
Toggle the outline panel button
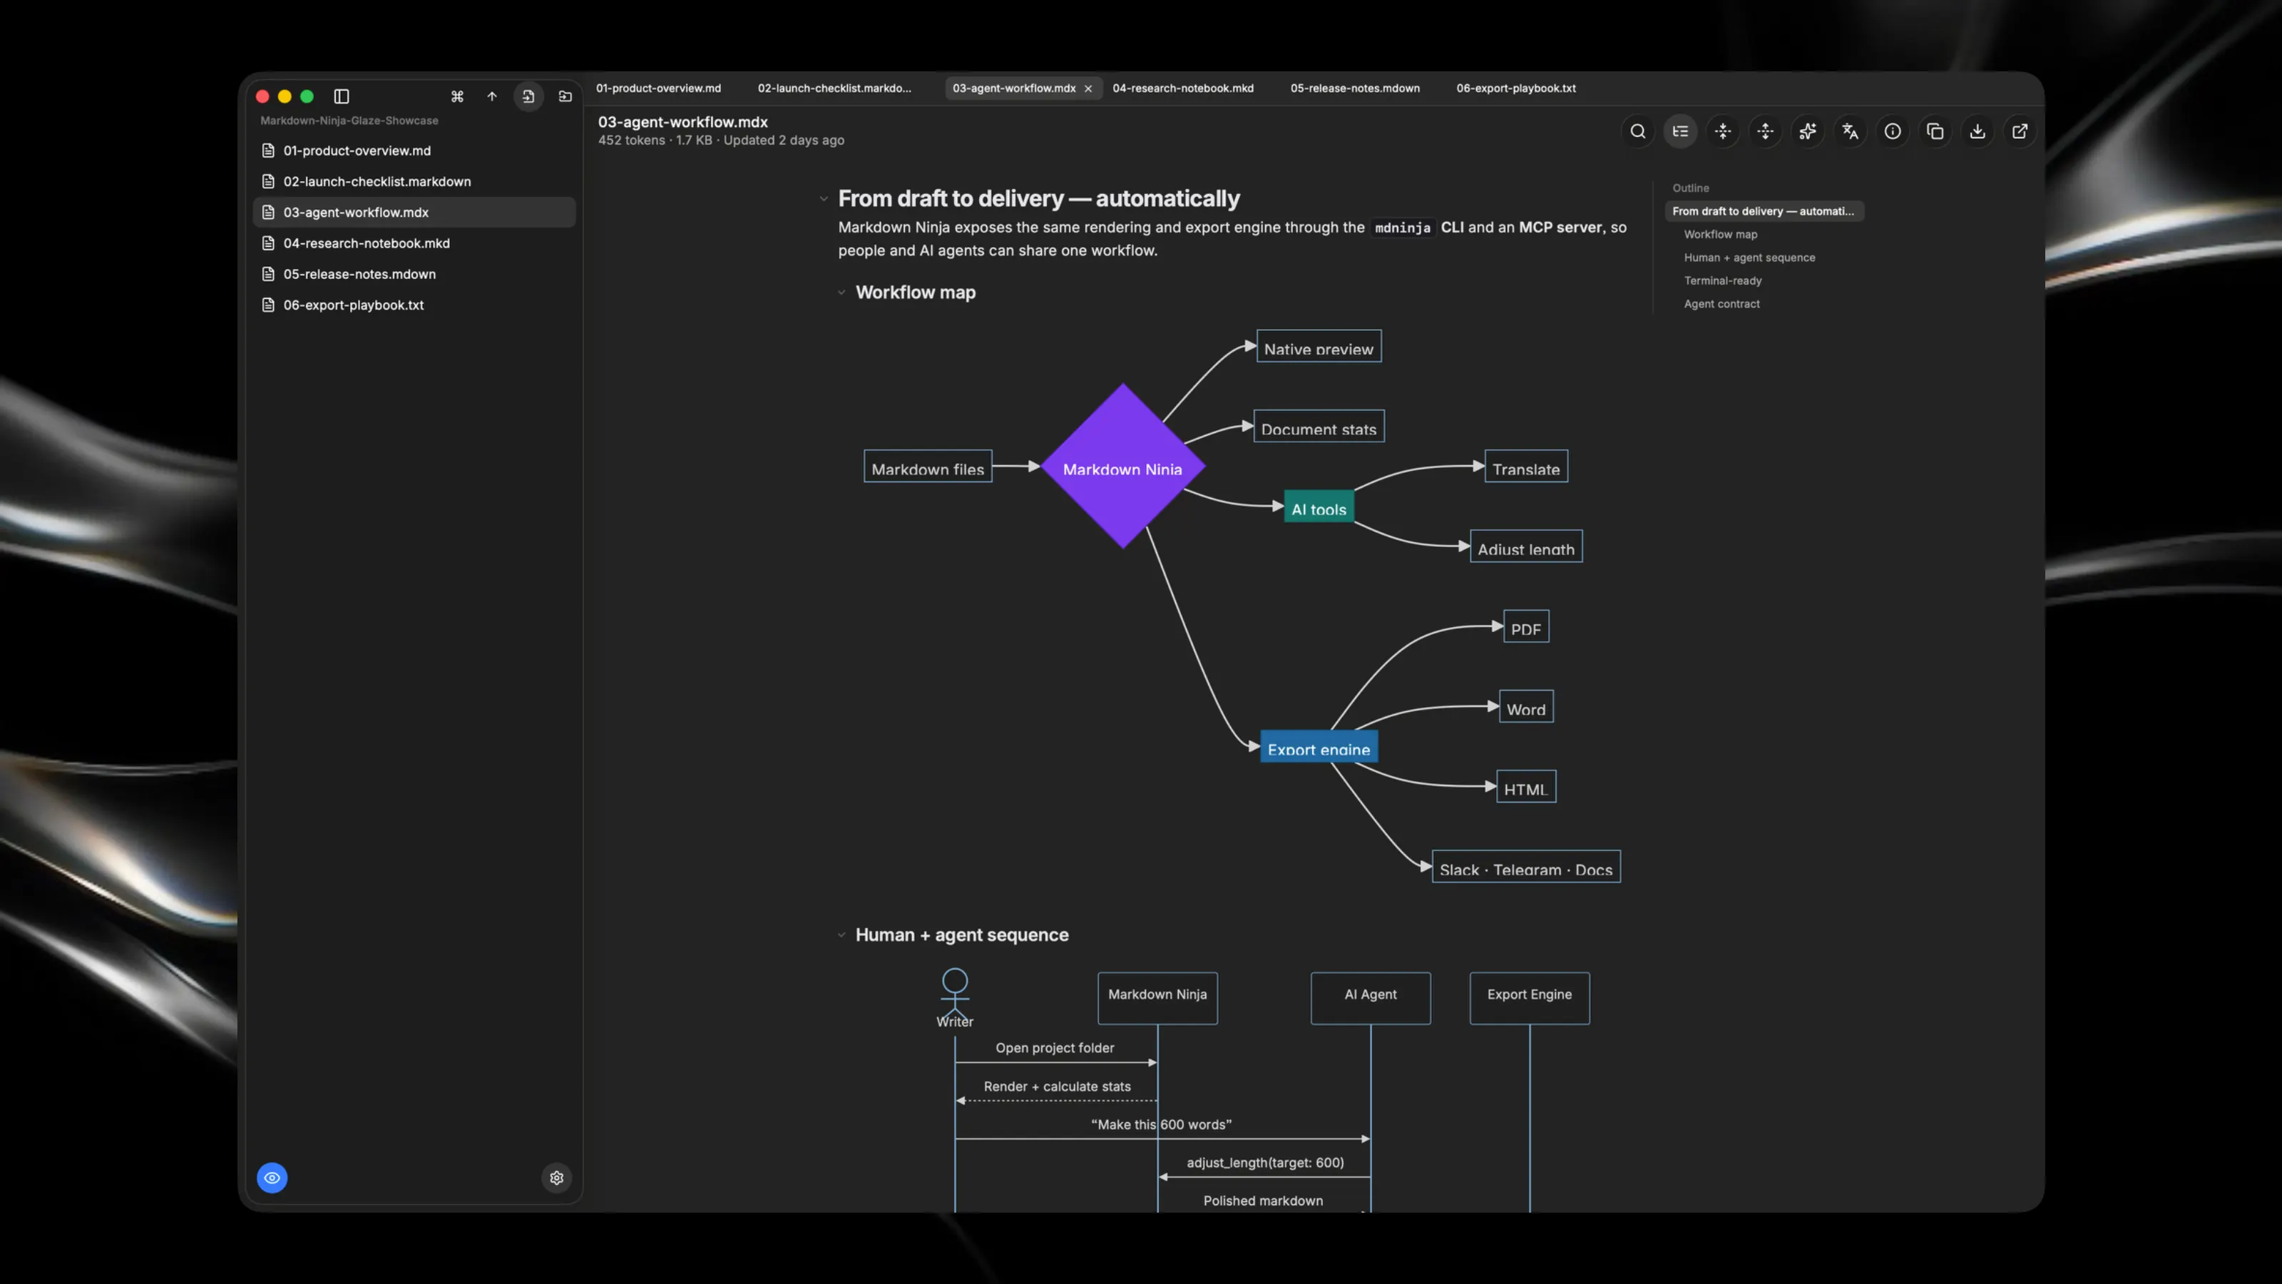(1681, 131)
